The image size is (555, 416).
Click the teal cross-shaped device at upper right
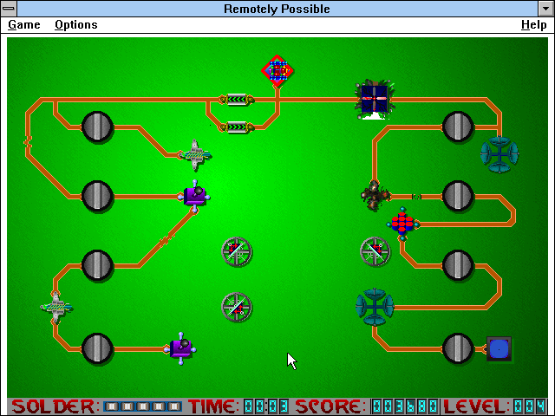(x=499, y=154)
